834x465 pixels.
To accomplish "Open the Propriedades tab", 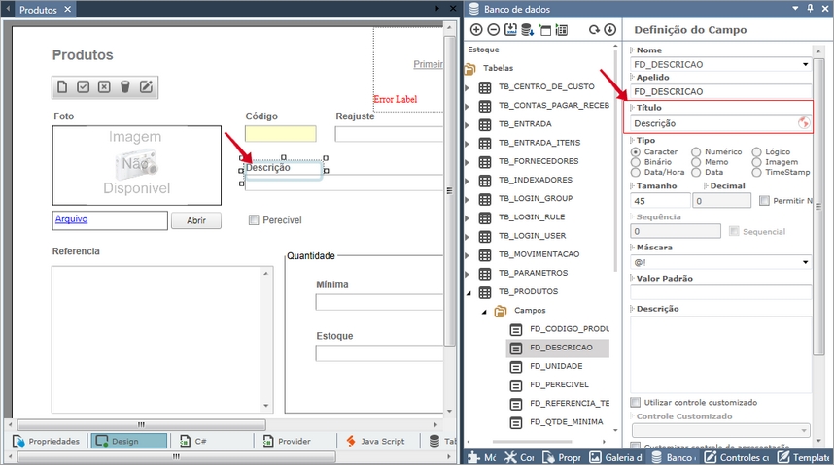I will pyautogui.click(x=46, y=441).
